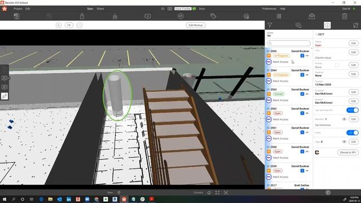Open the Help menu
The image size is (361, 203).
[x=283, y=9]
